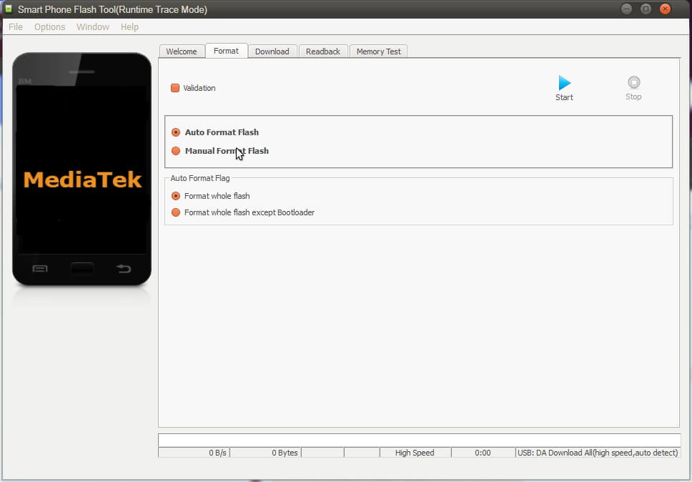Image resolution: width=692 pixels, height=482 pixels.
Task: Click the Stop icon
Action: pyautogui.click(x=634, y=82)
